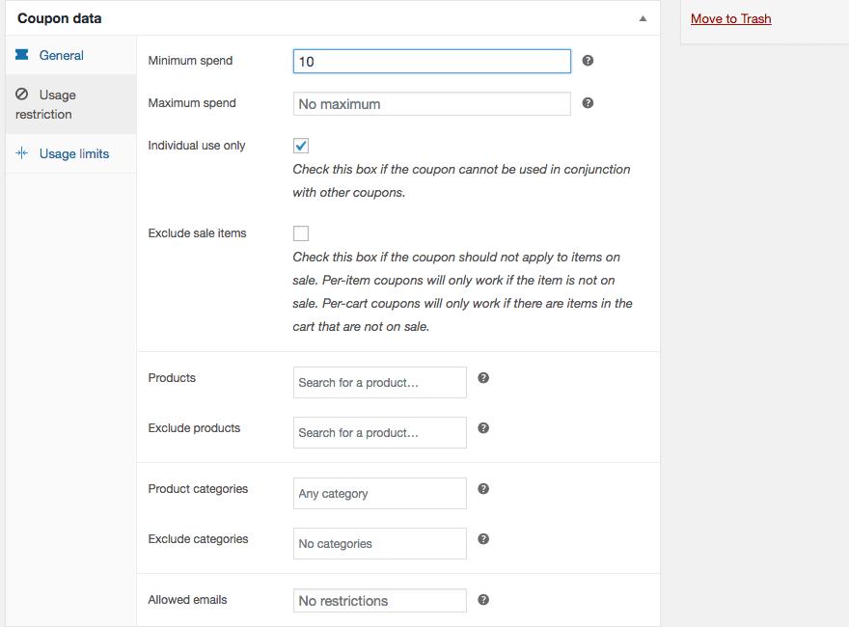The width and height of the screenshot is (849, 627).
Task: Uncheck the Individual use only checkbox
Action: click(301, 146)
